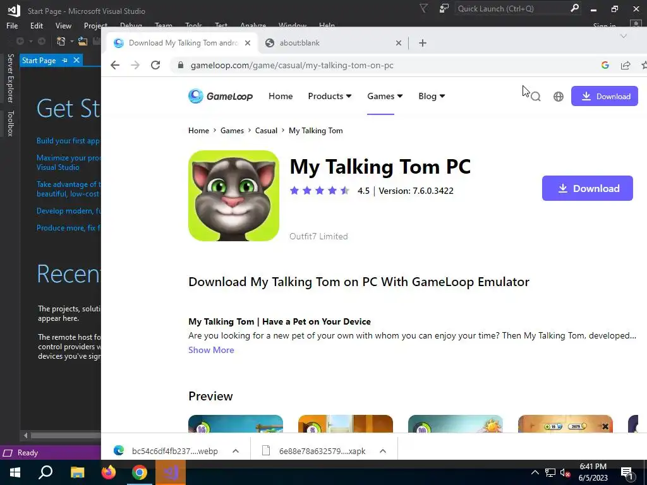This screenshot has width=647, height=485.
Task: Open the site search magnifier icon
Action: (536, 97)
